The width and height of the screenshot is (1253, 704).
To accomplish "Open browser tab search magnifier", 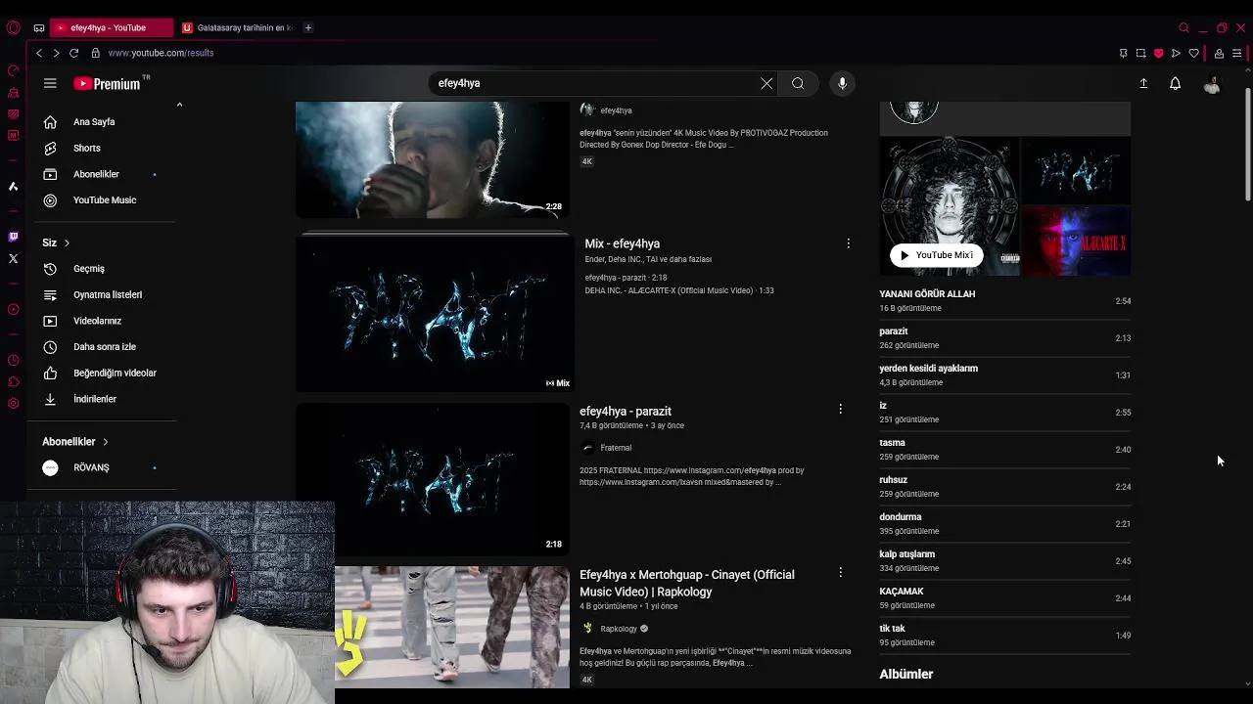I will 1183,27.
